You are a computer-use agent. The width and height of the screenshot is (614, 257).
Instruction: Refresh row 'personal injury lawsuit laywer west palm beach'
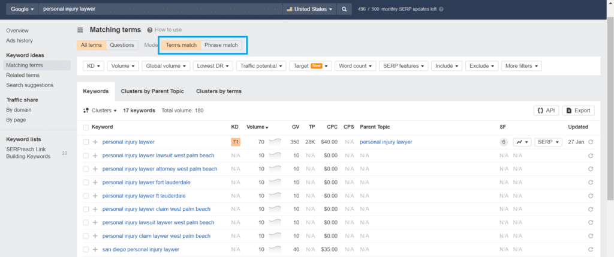coord(591,222)
